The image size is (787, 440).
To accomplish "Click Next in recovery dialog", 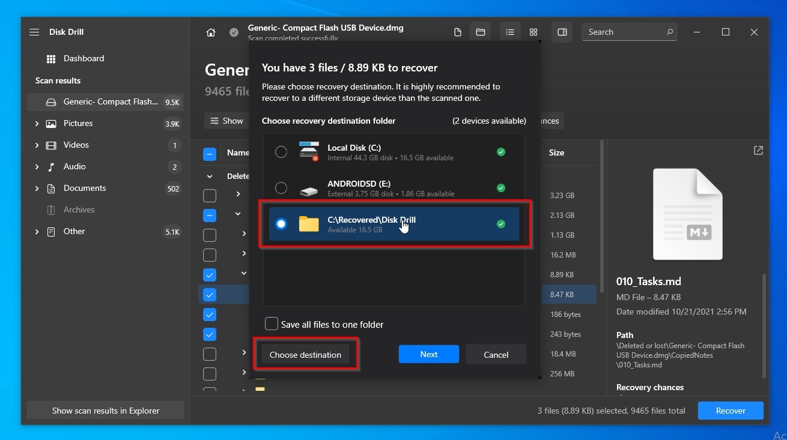I will point(429,355).
